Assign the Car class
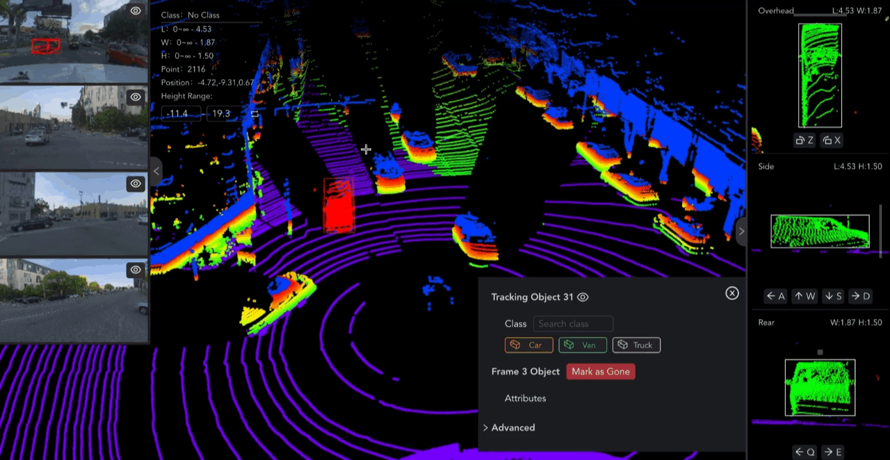 click(x=528, y=345)
